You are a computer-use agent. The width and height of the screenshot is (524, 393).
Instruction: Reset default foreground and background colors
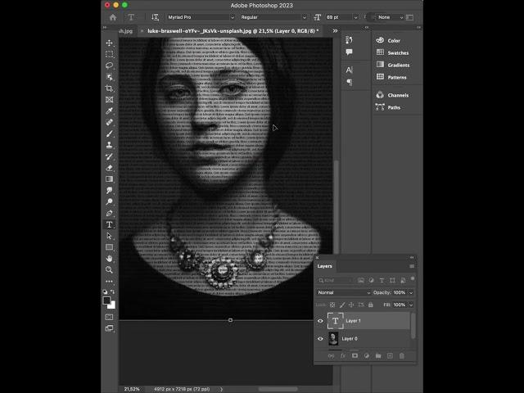point(105,292)
